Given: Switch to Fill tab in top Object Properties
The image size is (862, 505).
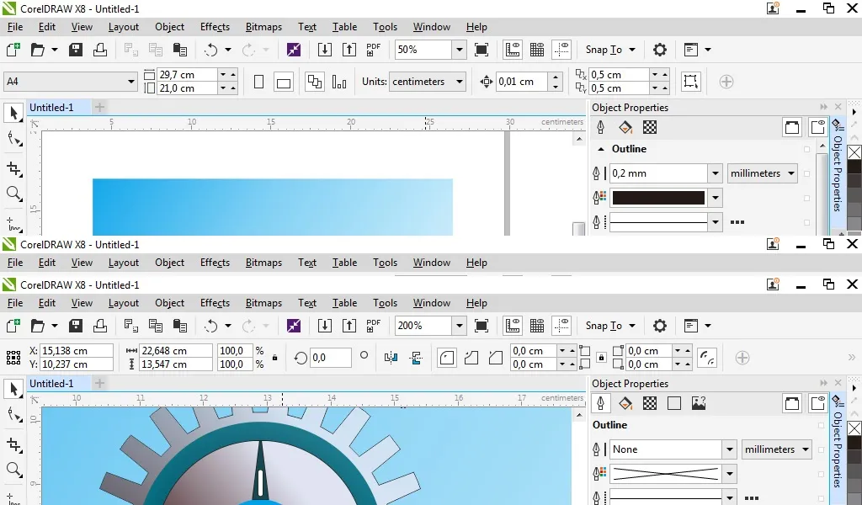Looking at the screenshot, I should pyautogui.click(x=625, y=127).
